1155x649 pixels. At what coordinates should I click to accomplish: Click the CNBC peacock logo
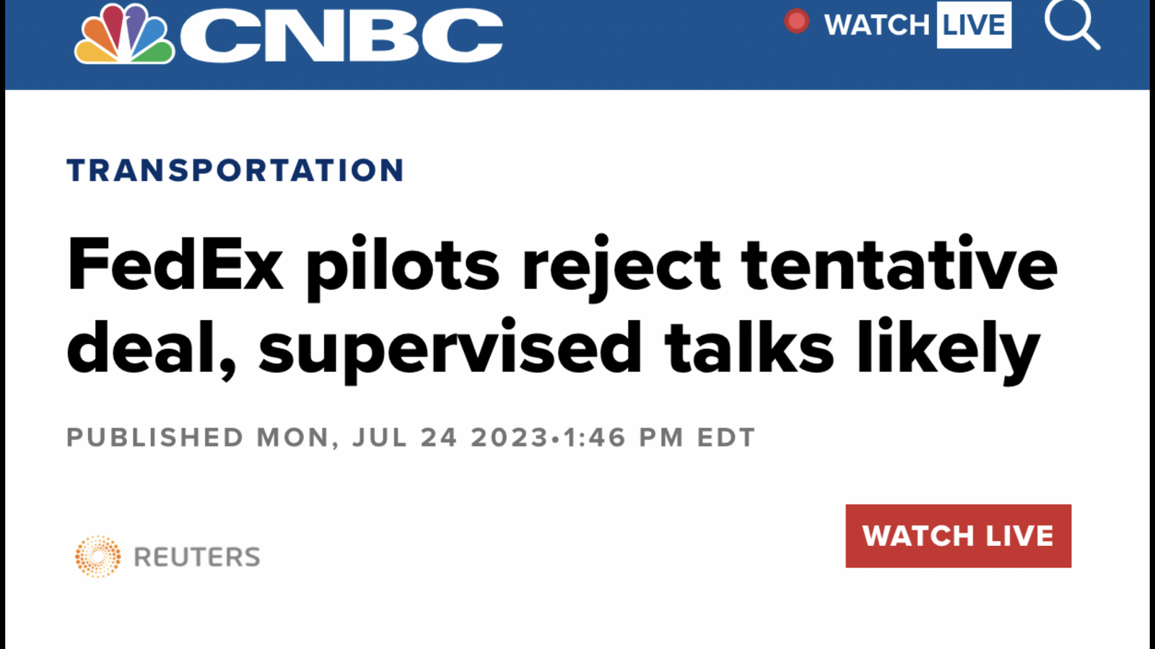(x=124, y=33)
